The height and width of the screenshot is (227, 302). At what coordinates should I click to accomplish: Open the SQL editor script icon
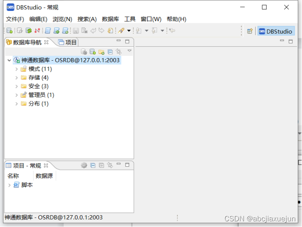(x=48, y=31)
